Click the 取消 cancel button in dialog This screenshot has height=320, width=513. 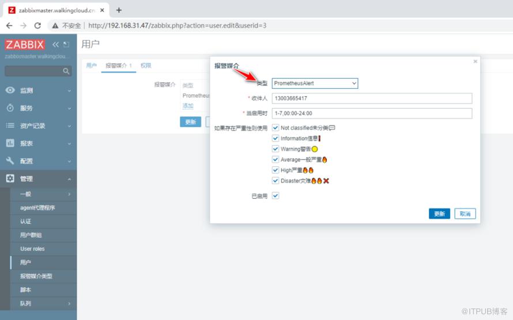(465, 214)
